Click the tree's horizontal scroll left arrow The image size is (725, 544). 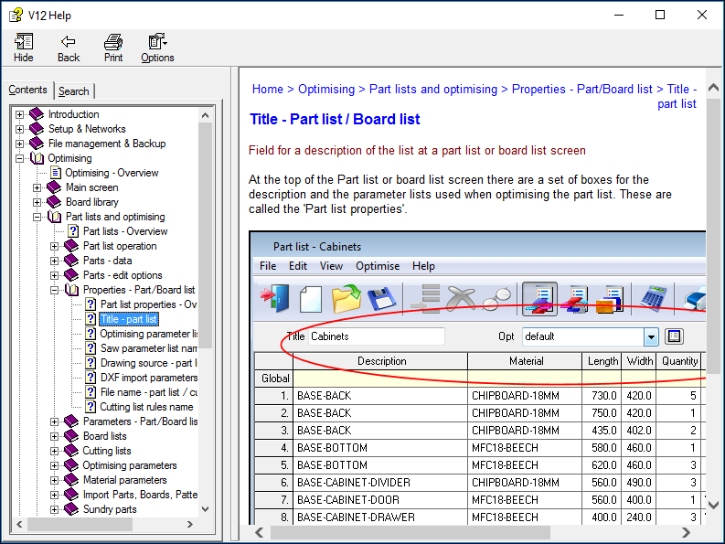[x=19, y=524]
